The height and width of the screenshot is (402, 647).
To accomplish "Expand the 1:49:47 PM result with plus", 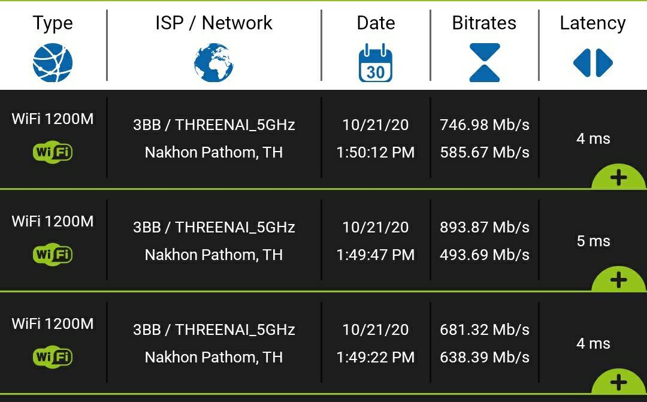I will 618,280.
